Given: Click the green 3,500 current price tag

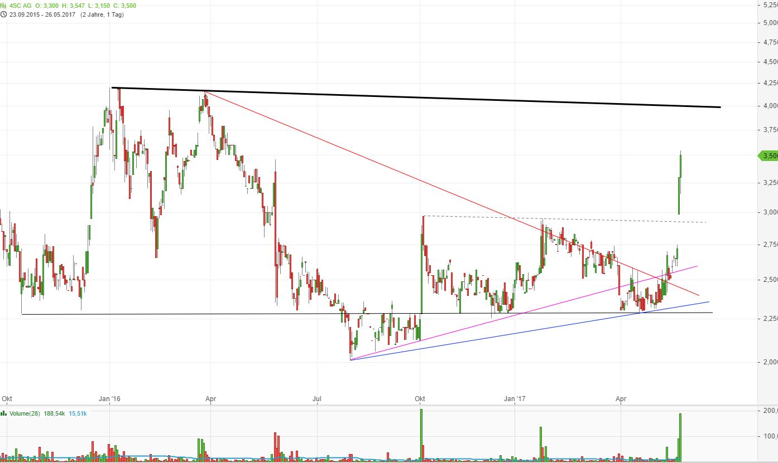Looking at the screenshot, I should tap(769, 155).
